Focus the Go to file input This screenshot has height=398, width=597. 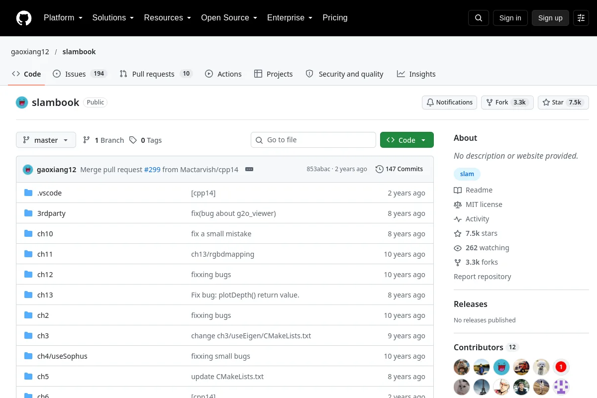313,140
